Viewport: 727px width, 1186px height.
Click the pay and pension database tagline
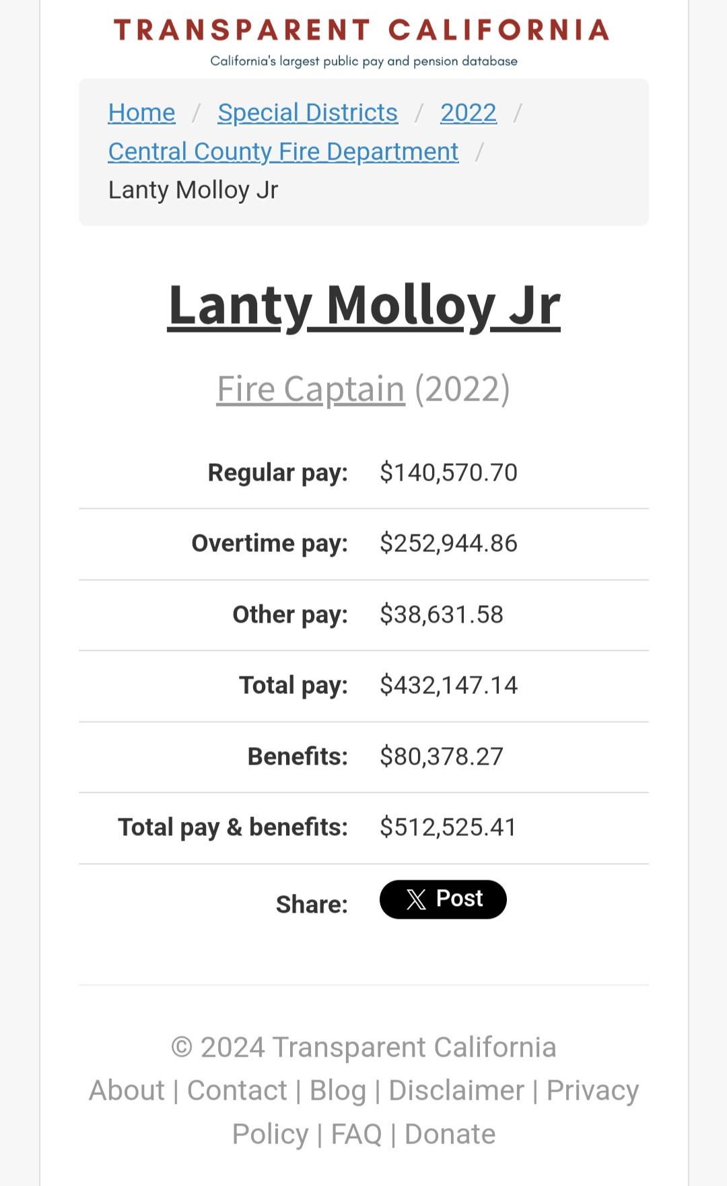tap(363, 61)
